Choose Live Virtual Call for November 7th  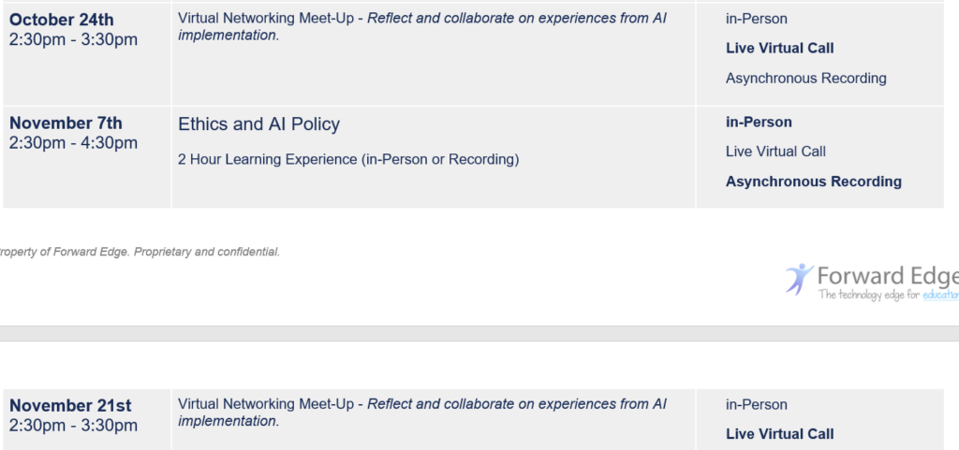[x=775, y=152]
